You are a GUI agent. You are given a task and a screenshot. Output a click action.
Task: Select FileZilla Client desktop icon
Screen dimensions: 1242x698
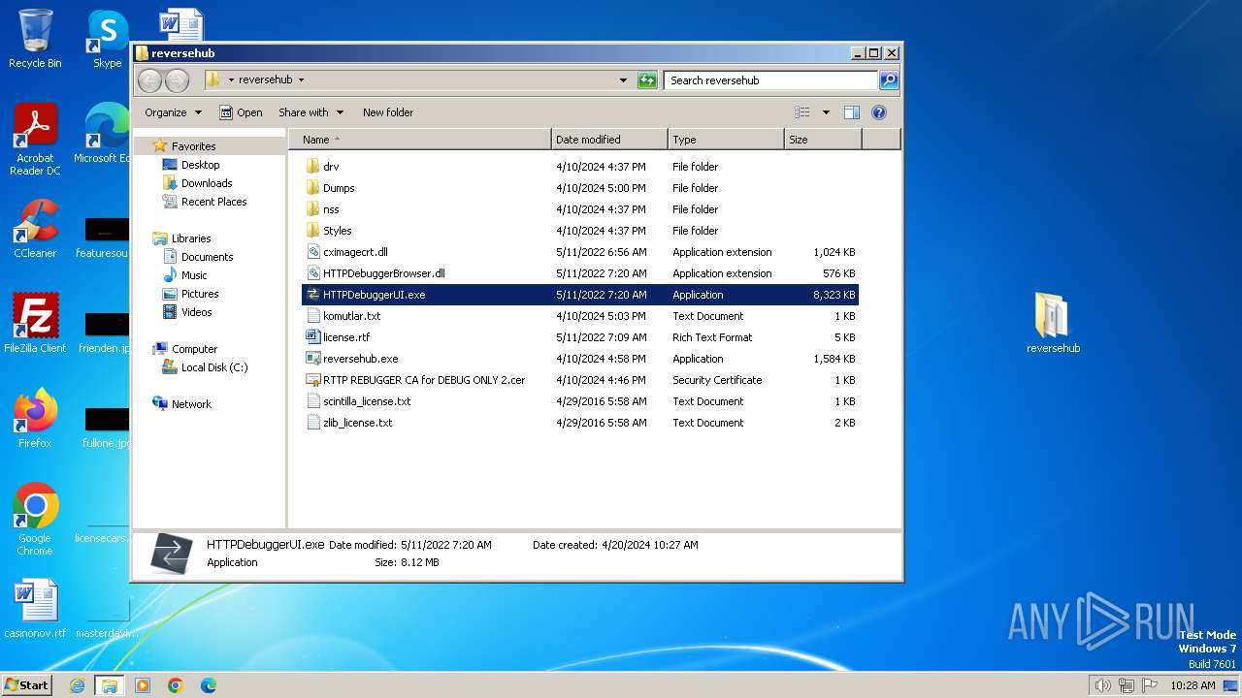[x=35, y=324]
